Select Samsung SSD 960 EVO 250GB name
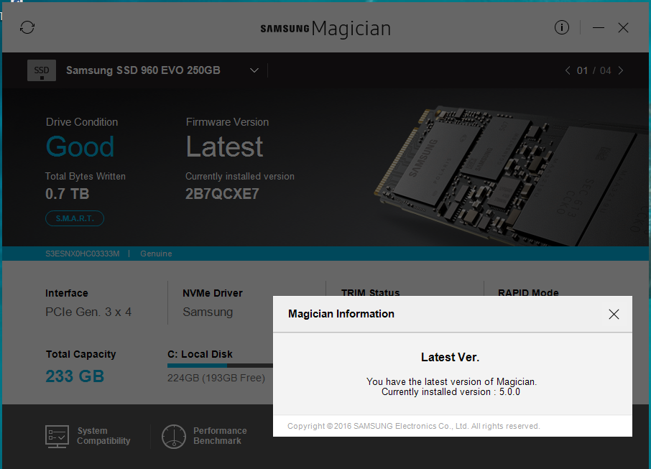Image resolution: width=651 pixels, height=469 pixels. pos(143,70)
